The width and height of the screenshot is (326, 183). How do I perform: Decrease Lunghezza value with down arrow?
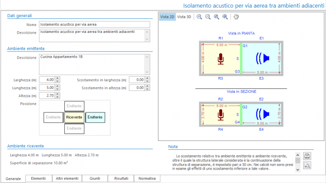click(x=57, y=89)
